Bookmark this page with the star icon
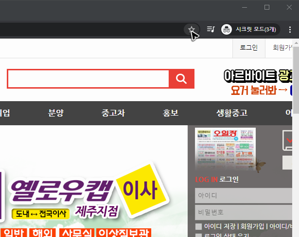Image resolution: width=299 pixels, height=237 pixels. click(191, 29)
